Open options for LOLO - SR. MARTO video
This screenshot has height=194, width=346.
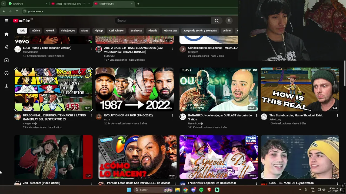337,183
